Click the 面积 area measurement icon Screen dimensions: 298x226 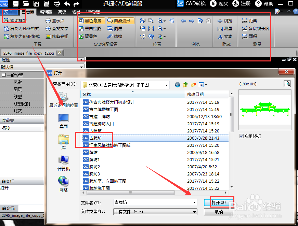(244, 36)
